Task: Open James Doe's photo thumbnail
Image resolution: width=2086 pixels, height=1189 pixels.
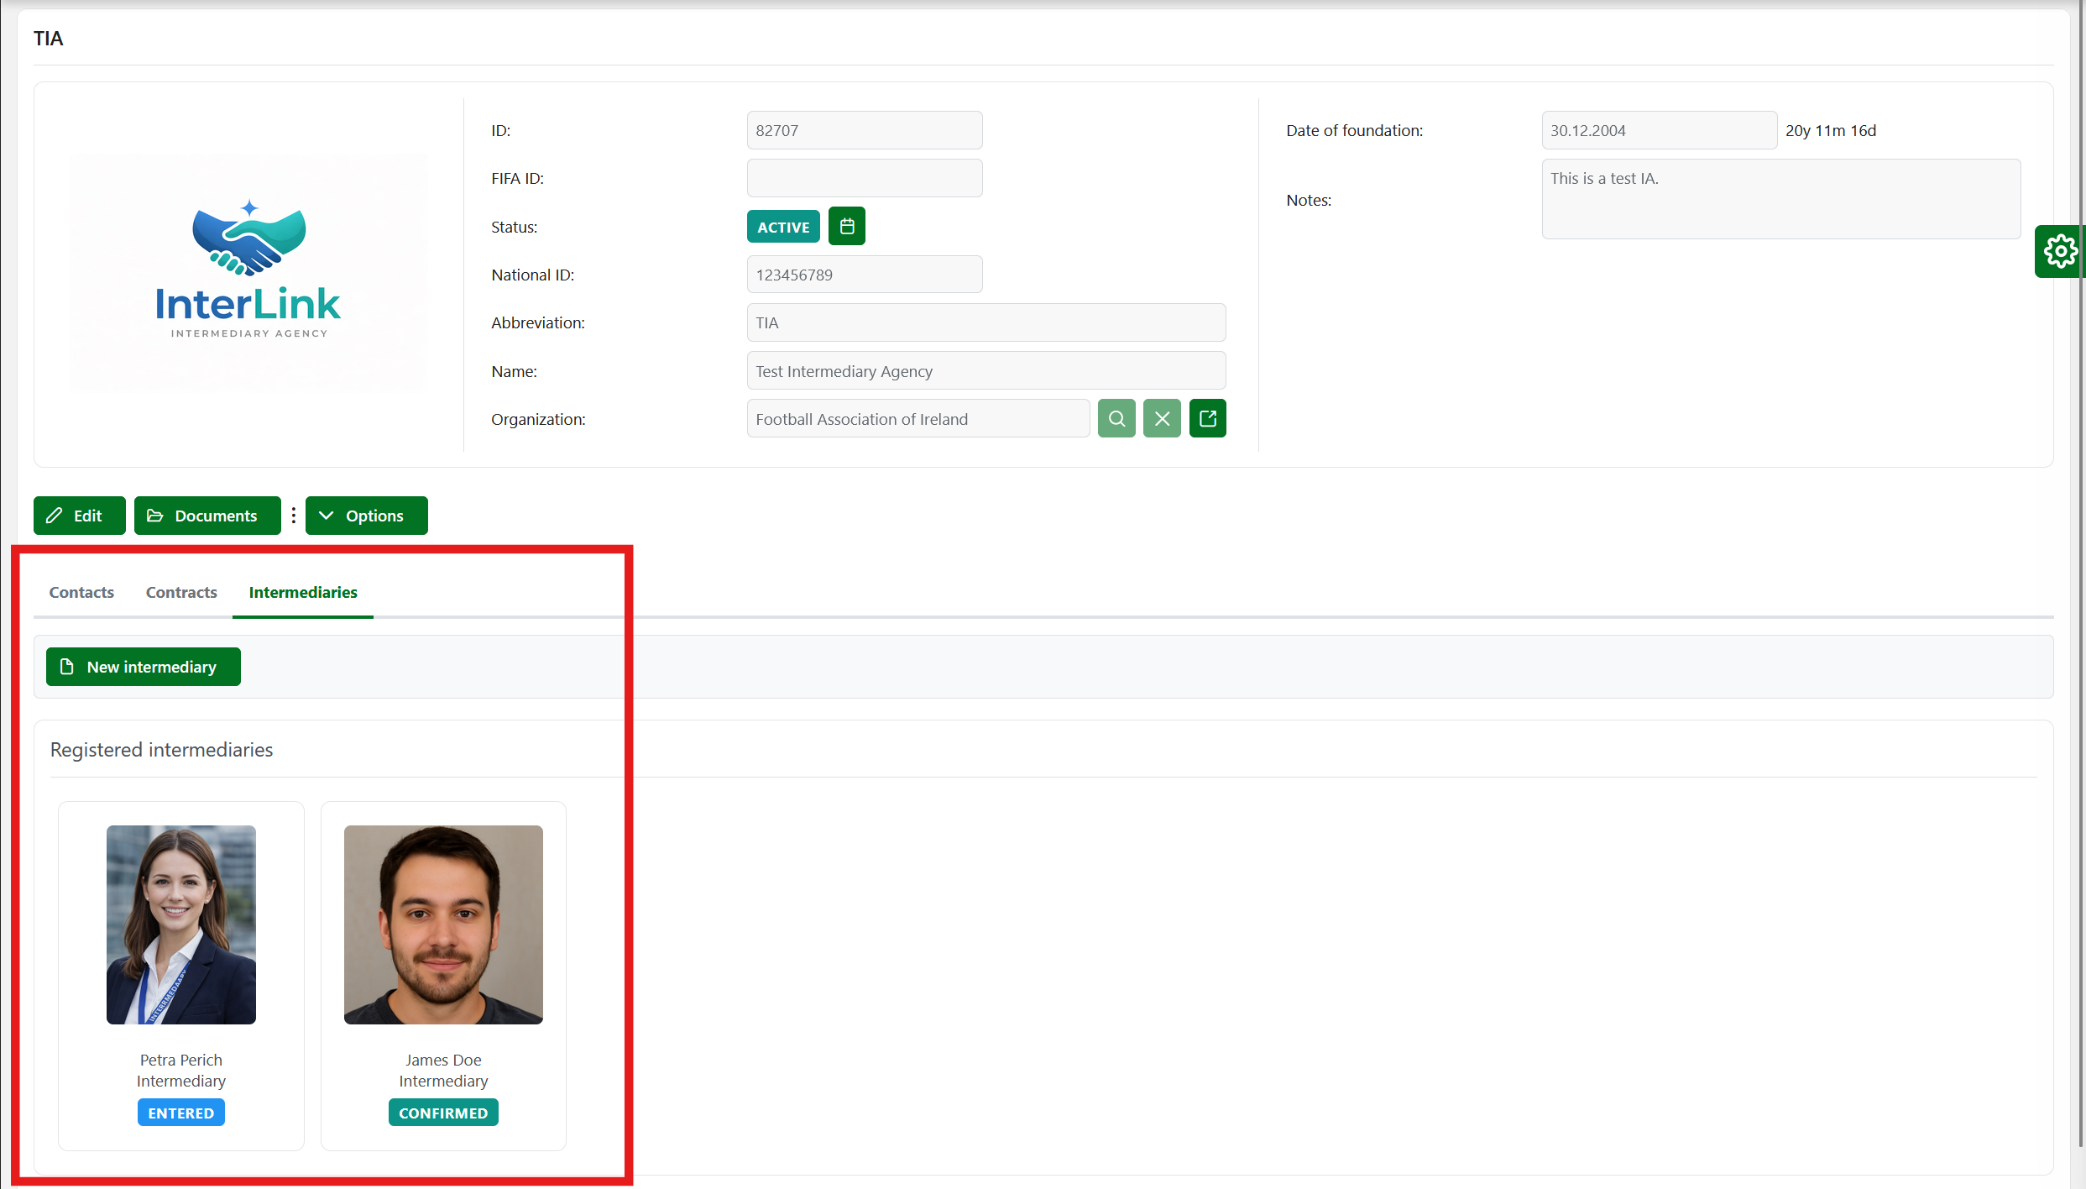Action: click(443, 924)
